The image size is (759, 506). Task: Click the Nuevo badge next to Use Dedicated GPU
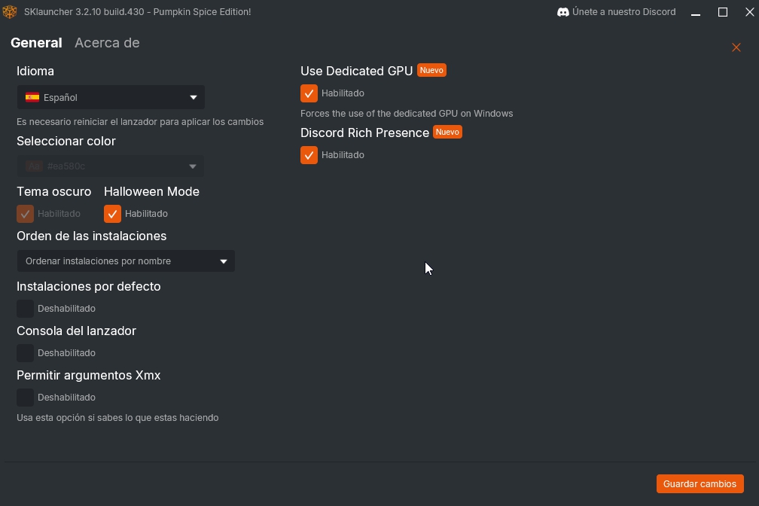[x=431, y=69]
